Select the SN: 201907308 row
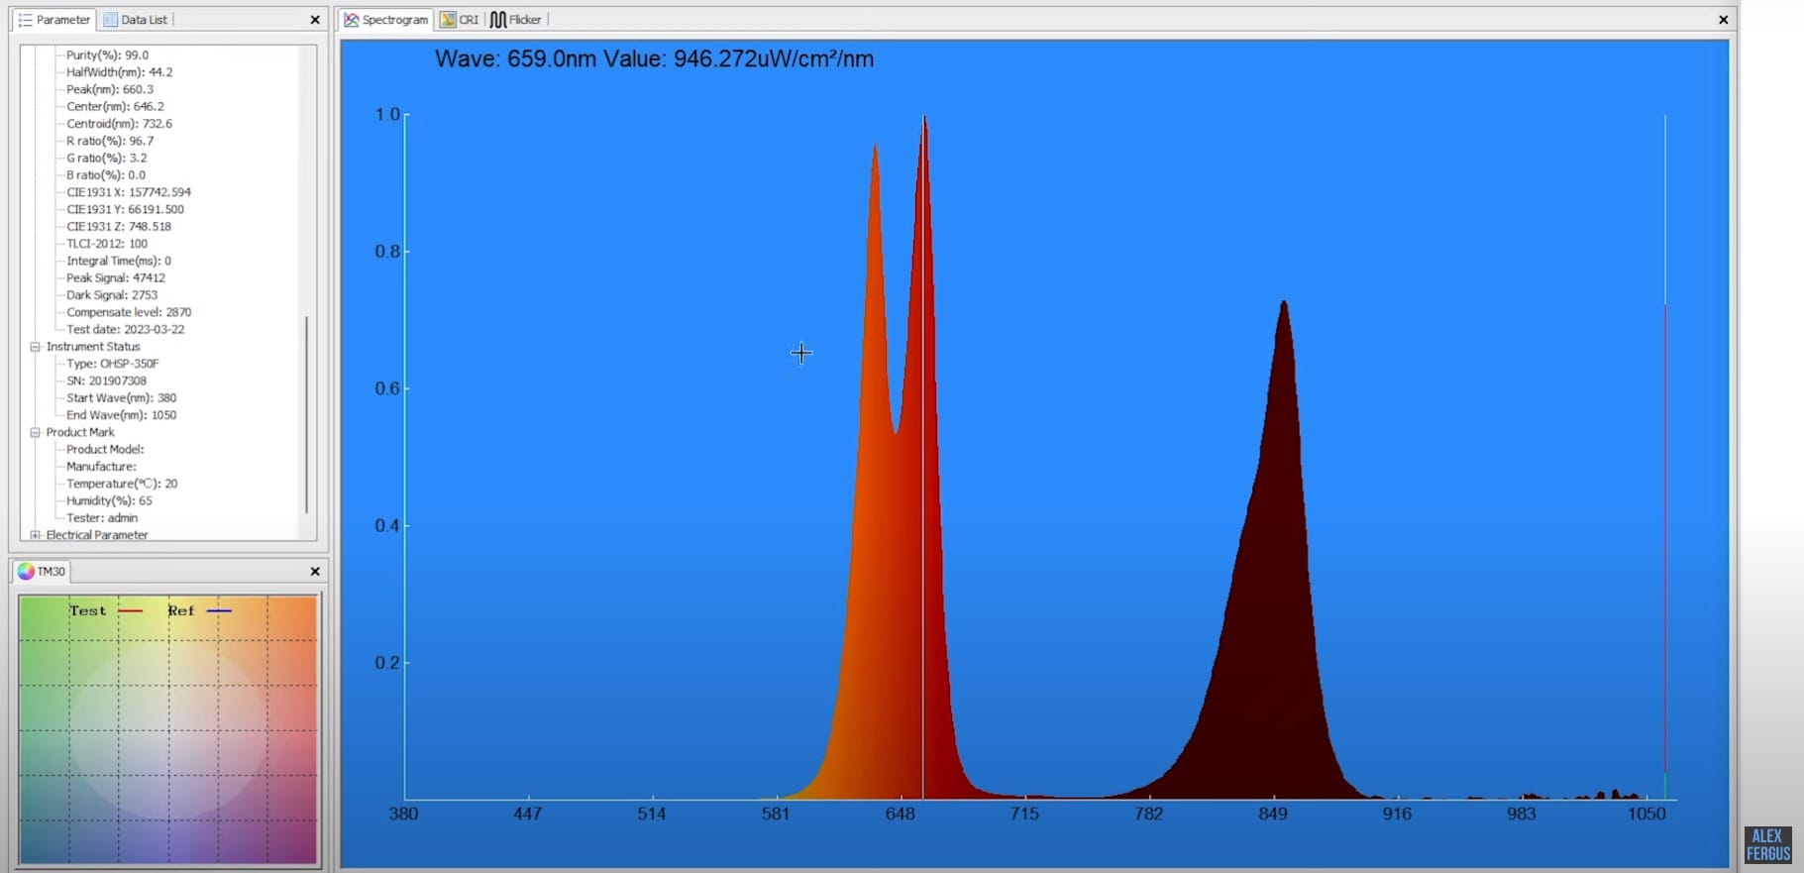Image resolution: width=1804 pixels, height=873 pixels. pos(106,381)
